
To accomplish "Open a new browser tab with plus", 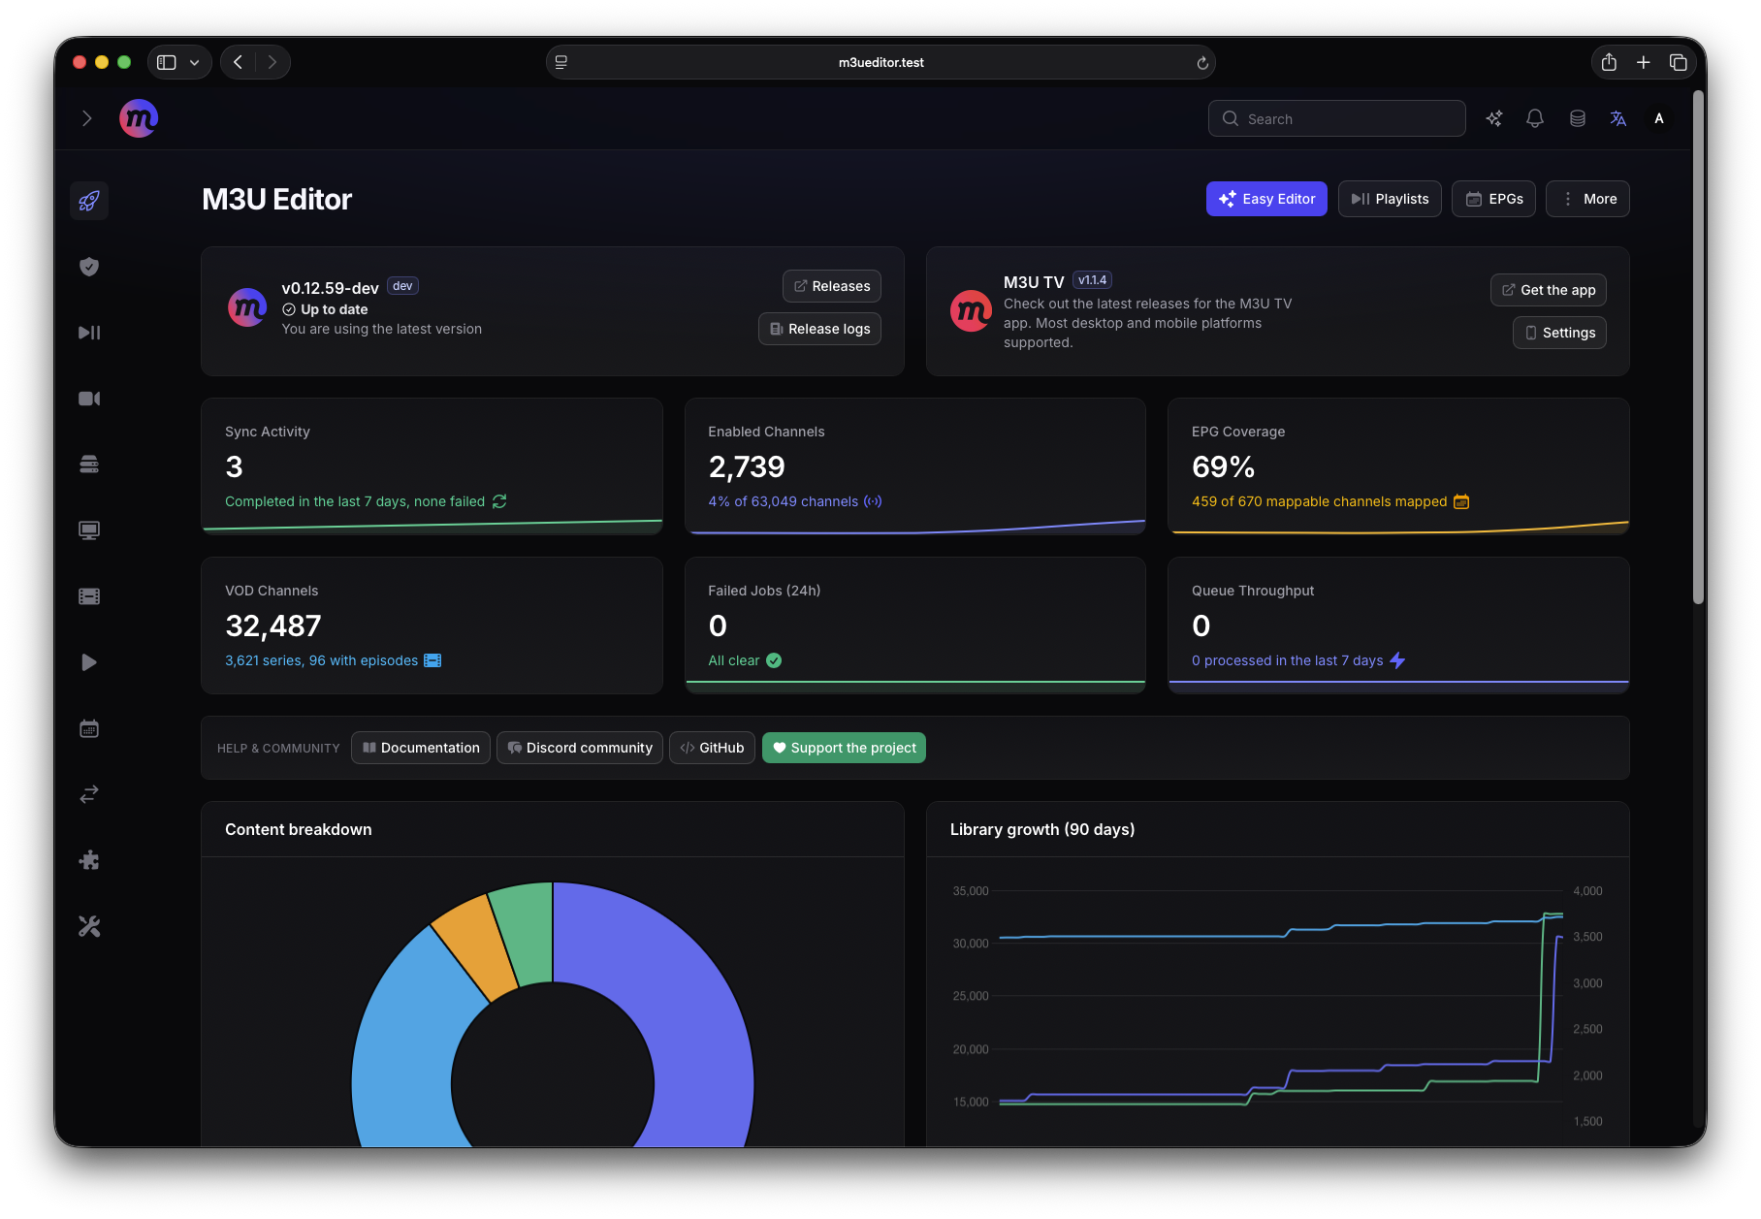I will point(1644,62).
